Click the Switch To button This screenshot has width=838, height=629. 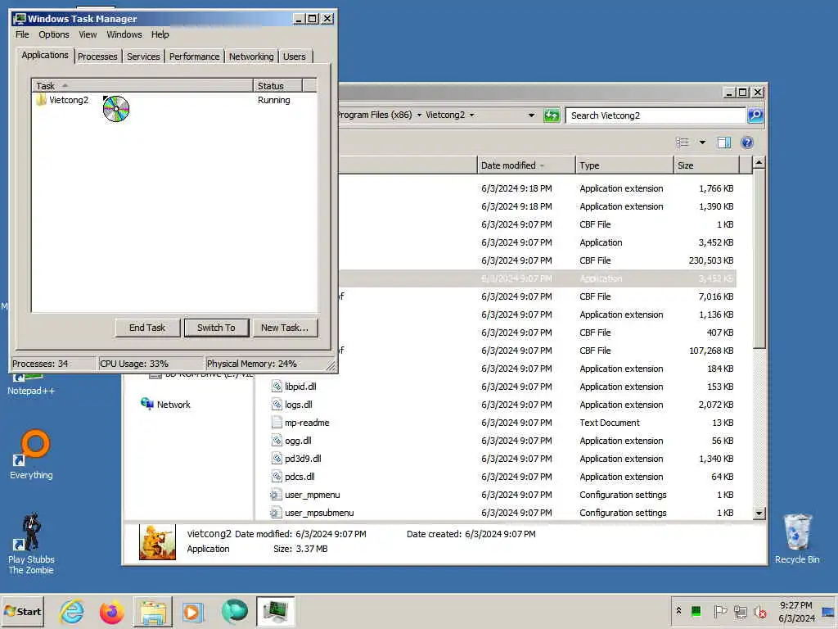[x=216, y=328]
